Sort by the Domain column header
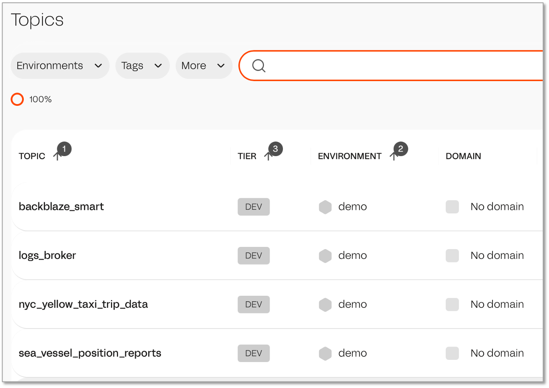Screen dimensions: 549x388 pos(463,156)
